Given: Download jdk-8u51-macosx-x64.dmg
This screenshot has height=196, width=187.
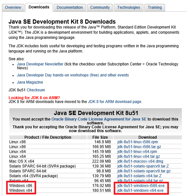Looking at the screenshot, I should coord(140,161).
